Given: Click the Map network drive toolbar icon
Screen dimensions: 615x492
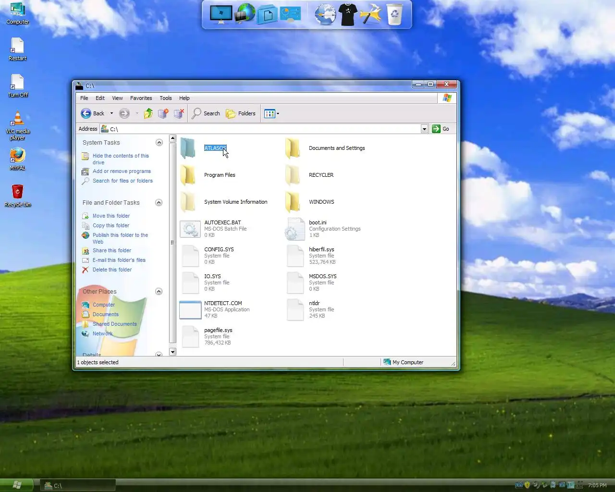Looking at the screenshot, I should coord(163,113).
